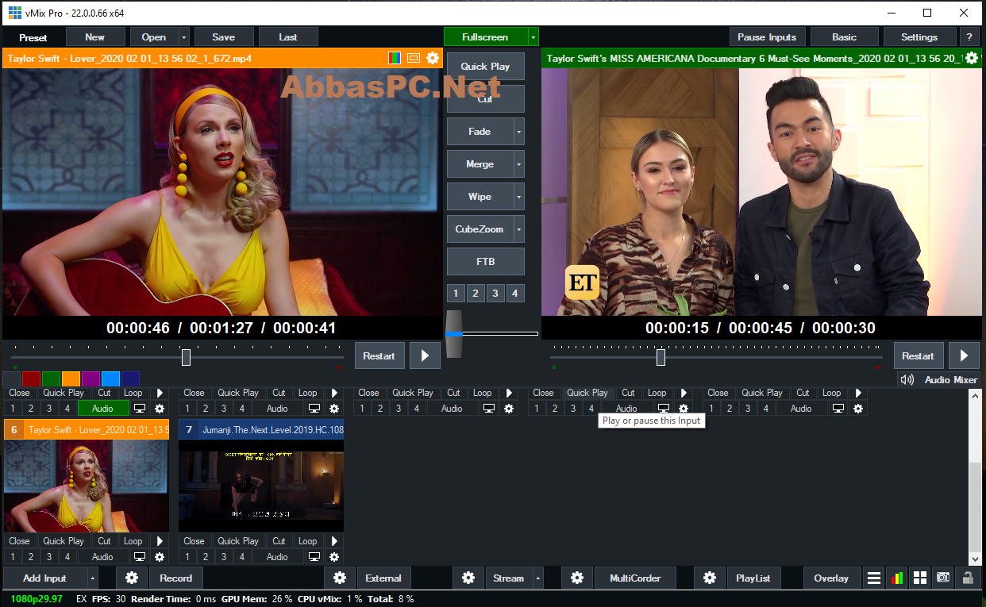Screen dimensions: 986x607
Task: Click the speaker icon next to Audio Mixer
Action: click(x=907, y=379)
